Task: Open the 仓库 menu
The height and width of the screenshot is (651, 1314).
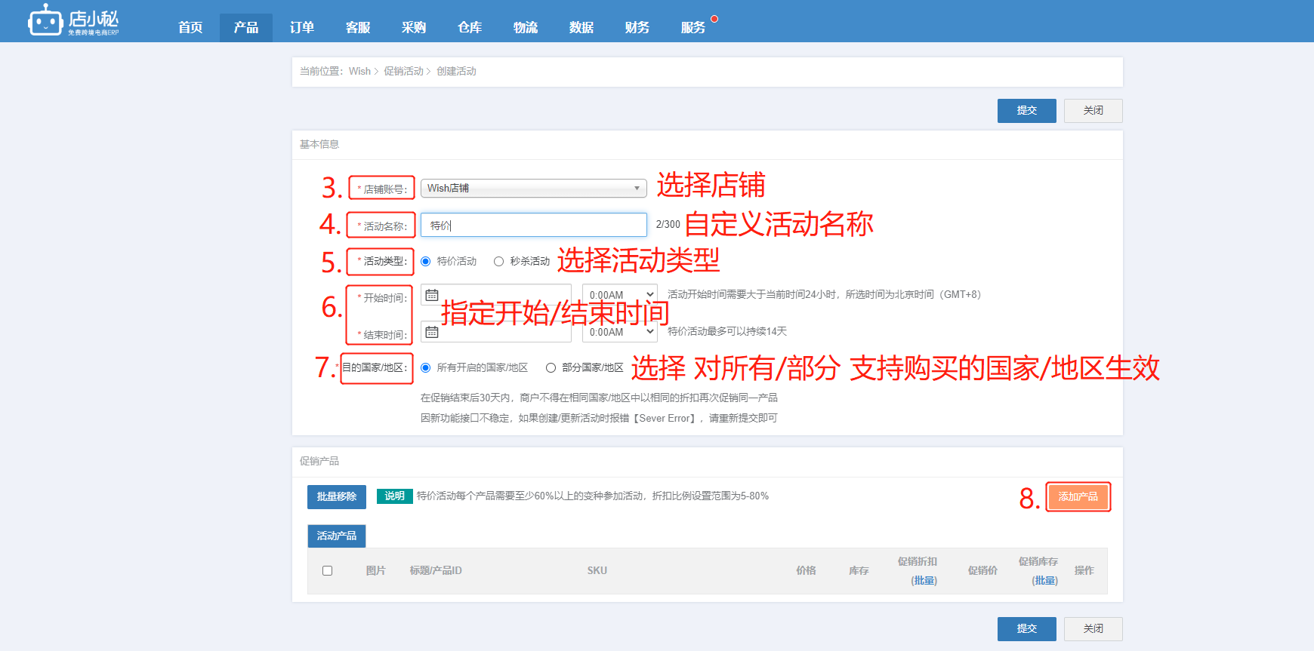Action: pyautogui.click(x=470, y=28)
